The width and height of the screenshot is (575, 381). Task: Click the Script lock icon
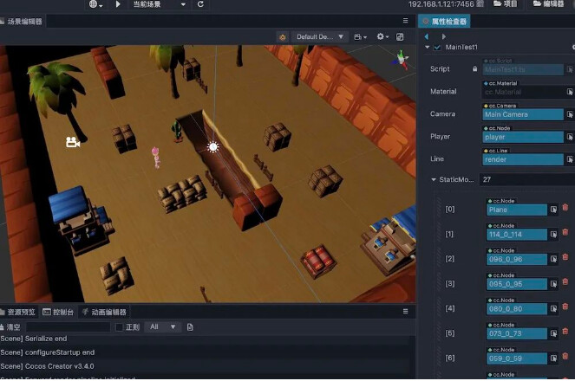coord(475,68)
